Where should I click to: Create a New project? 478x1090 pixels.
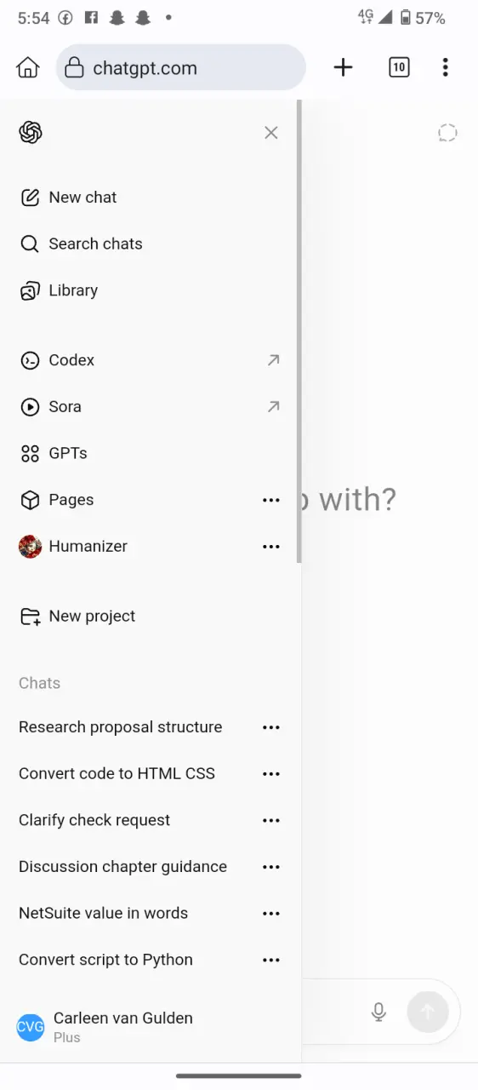150,617
